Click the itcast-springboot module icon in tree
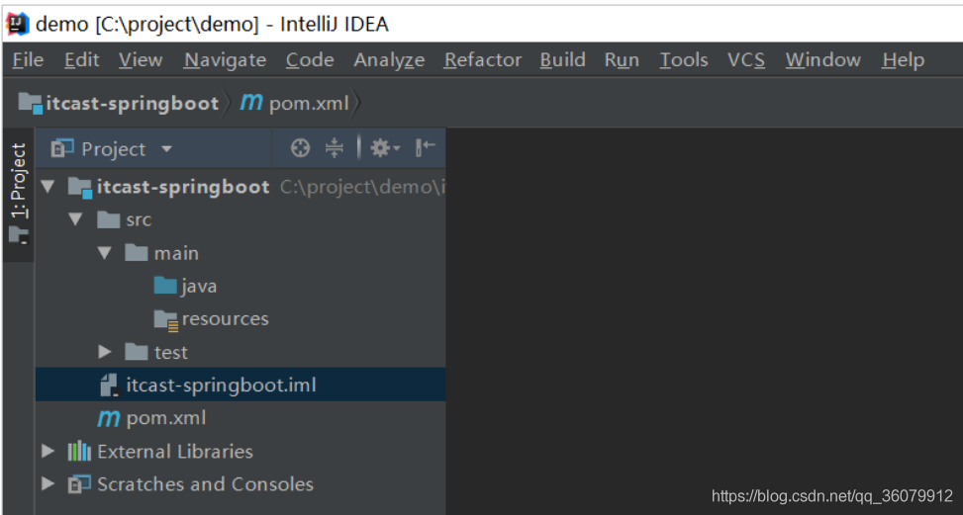This screenshot has width=963, height=515. pos(80,187)
